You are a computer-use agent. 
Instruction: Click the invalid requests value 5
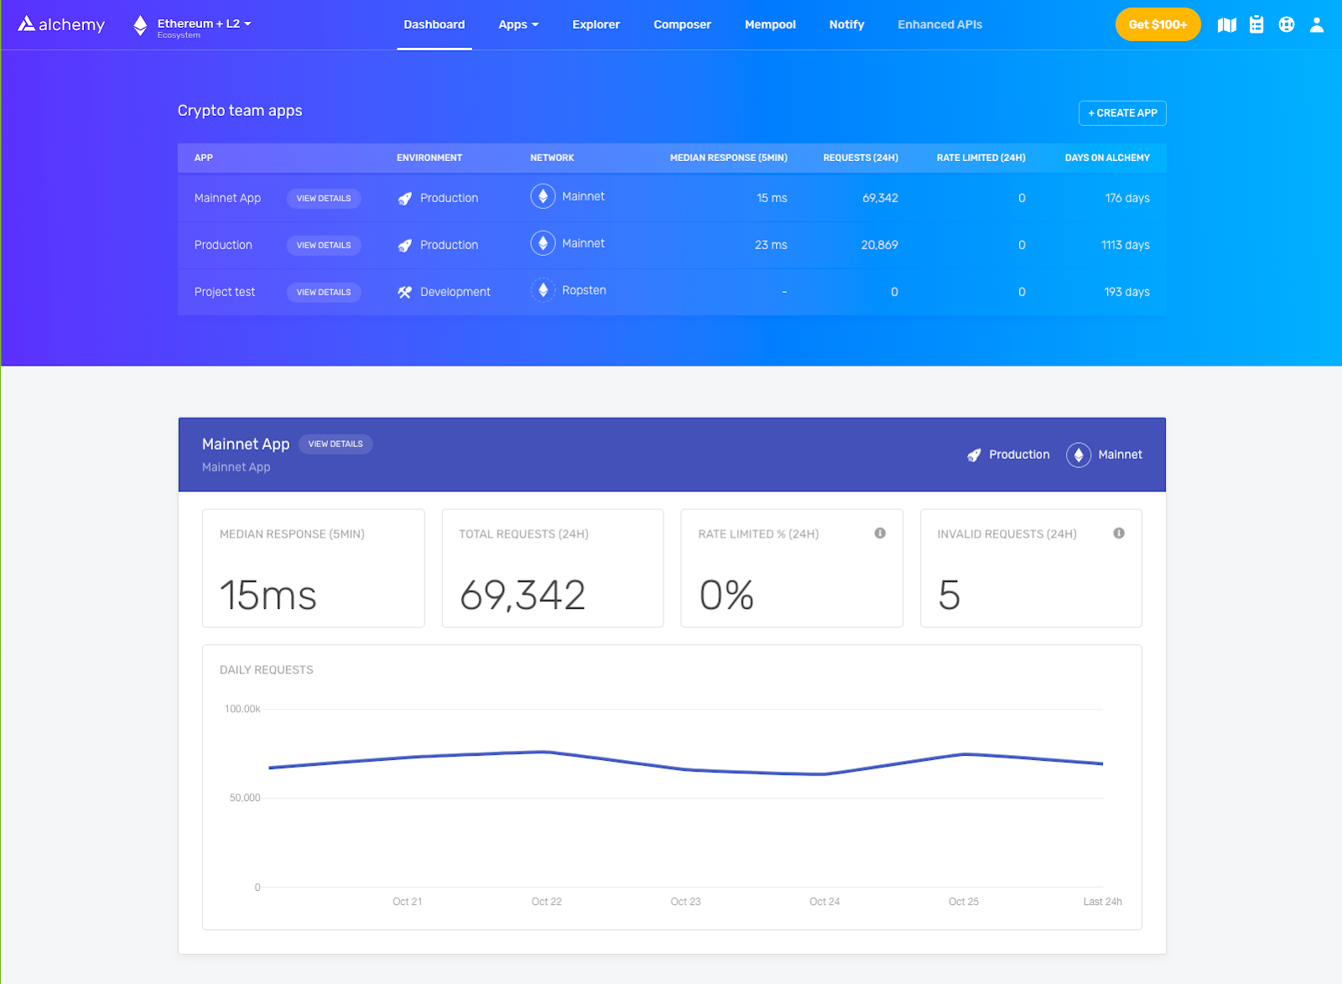pos(949,596)
